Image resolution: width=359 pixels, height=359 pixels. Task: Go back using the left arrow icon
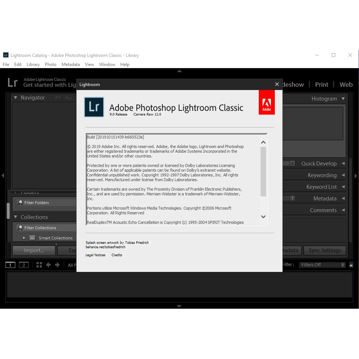point(48,265)
